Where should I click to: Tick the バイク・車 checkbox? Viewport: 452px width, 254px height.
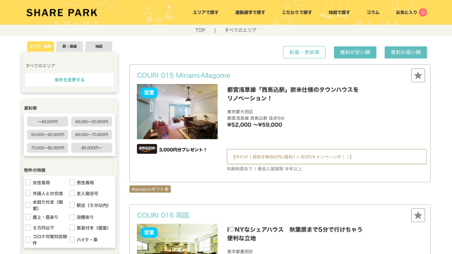[72, 239]
